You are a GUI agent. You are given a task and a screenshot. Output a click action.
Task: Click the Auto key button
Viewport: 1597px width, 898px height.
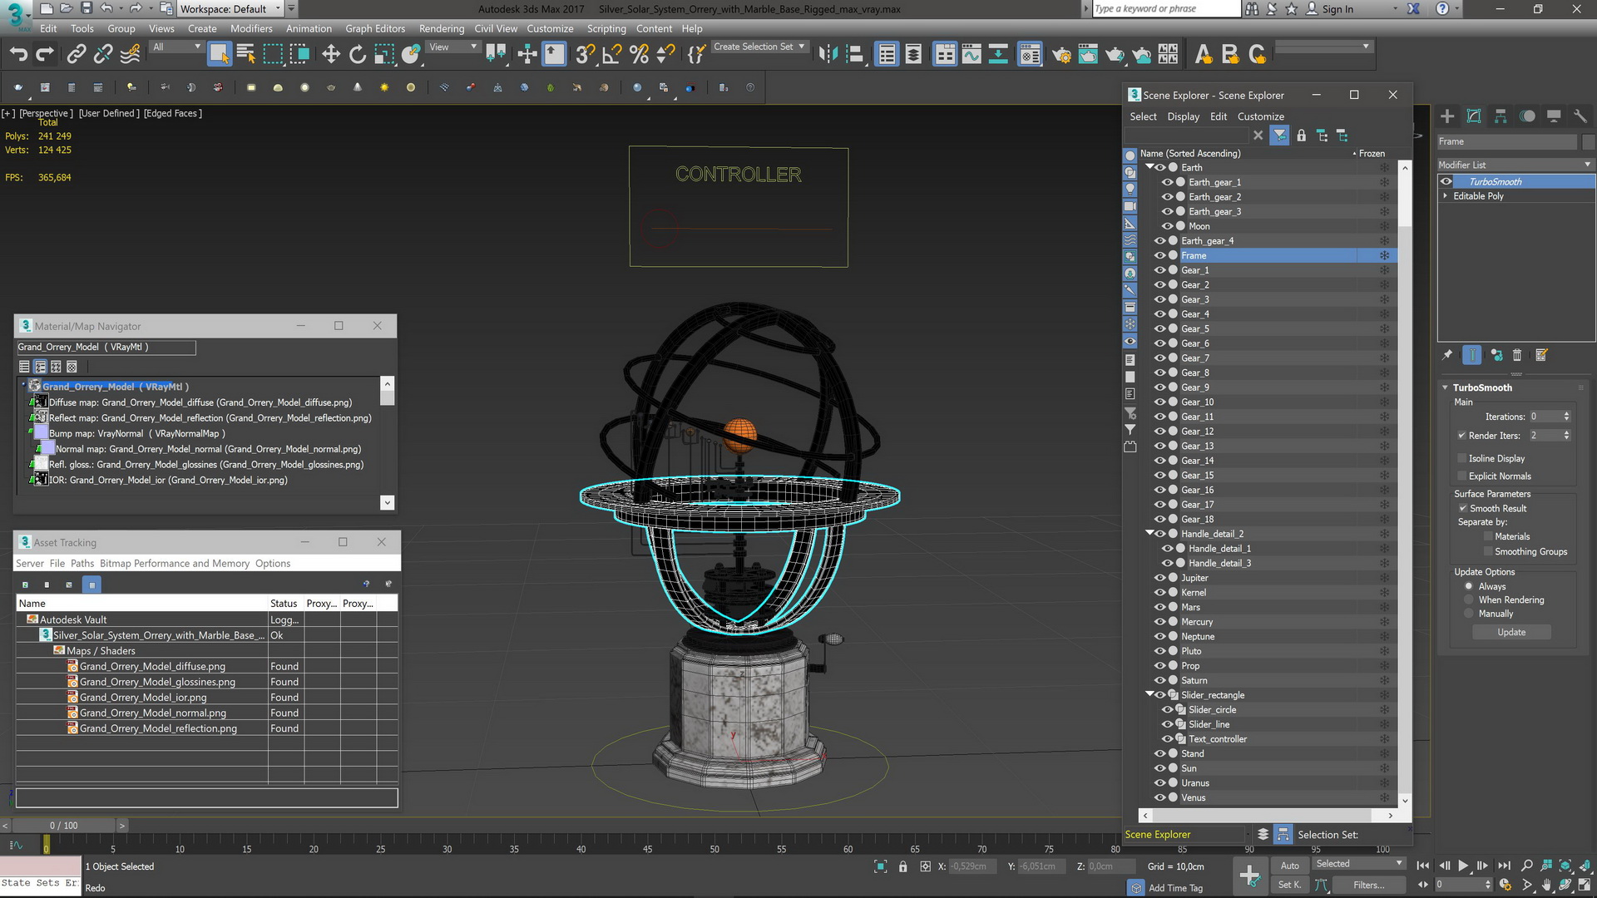1289,866
